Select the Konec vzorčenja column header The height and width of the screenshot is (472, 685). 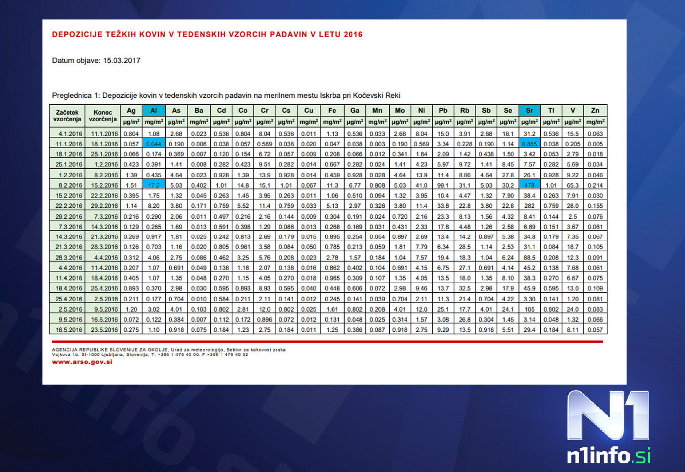(103, 116)
